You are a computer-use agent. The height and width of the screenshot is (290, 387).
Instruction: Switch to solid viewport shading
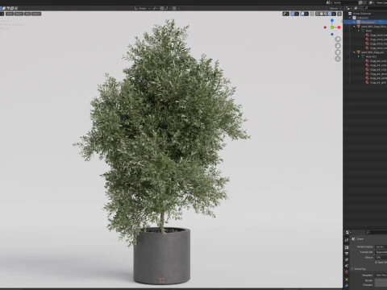click(322, 14)
